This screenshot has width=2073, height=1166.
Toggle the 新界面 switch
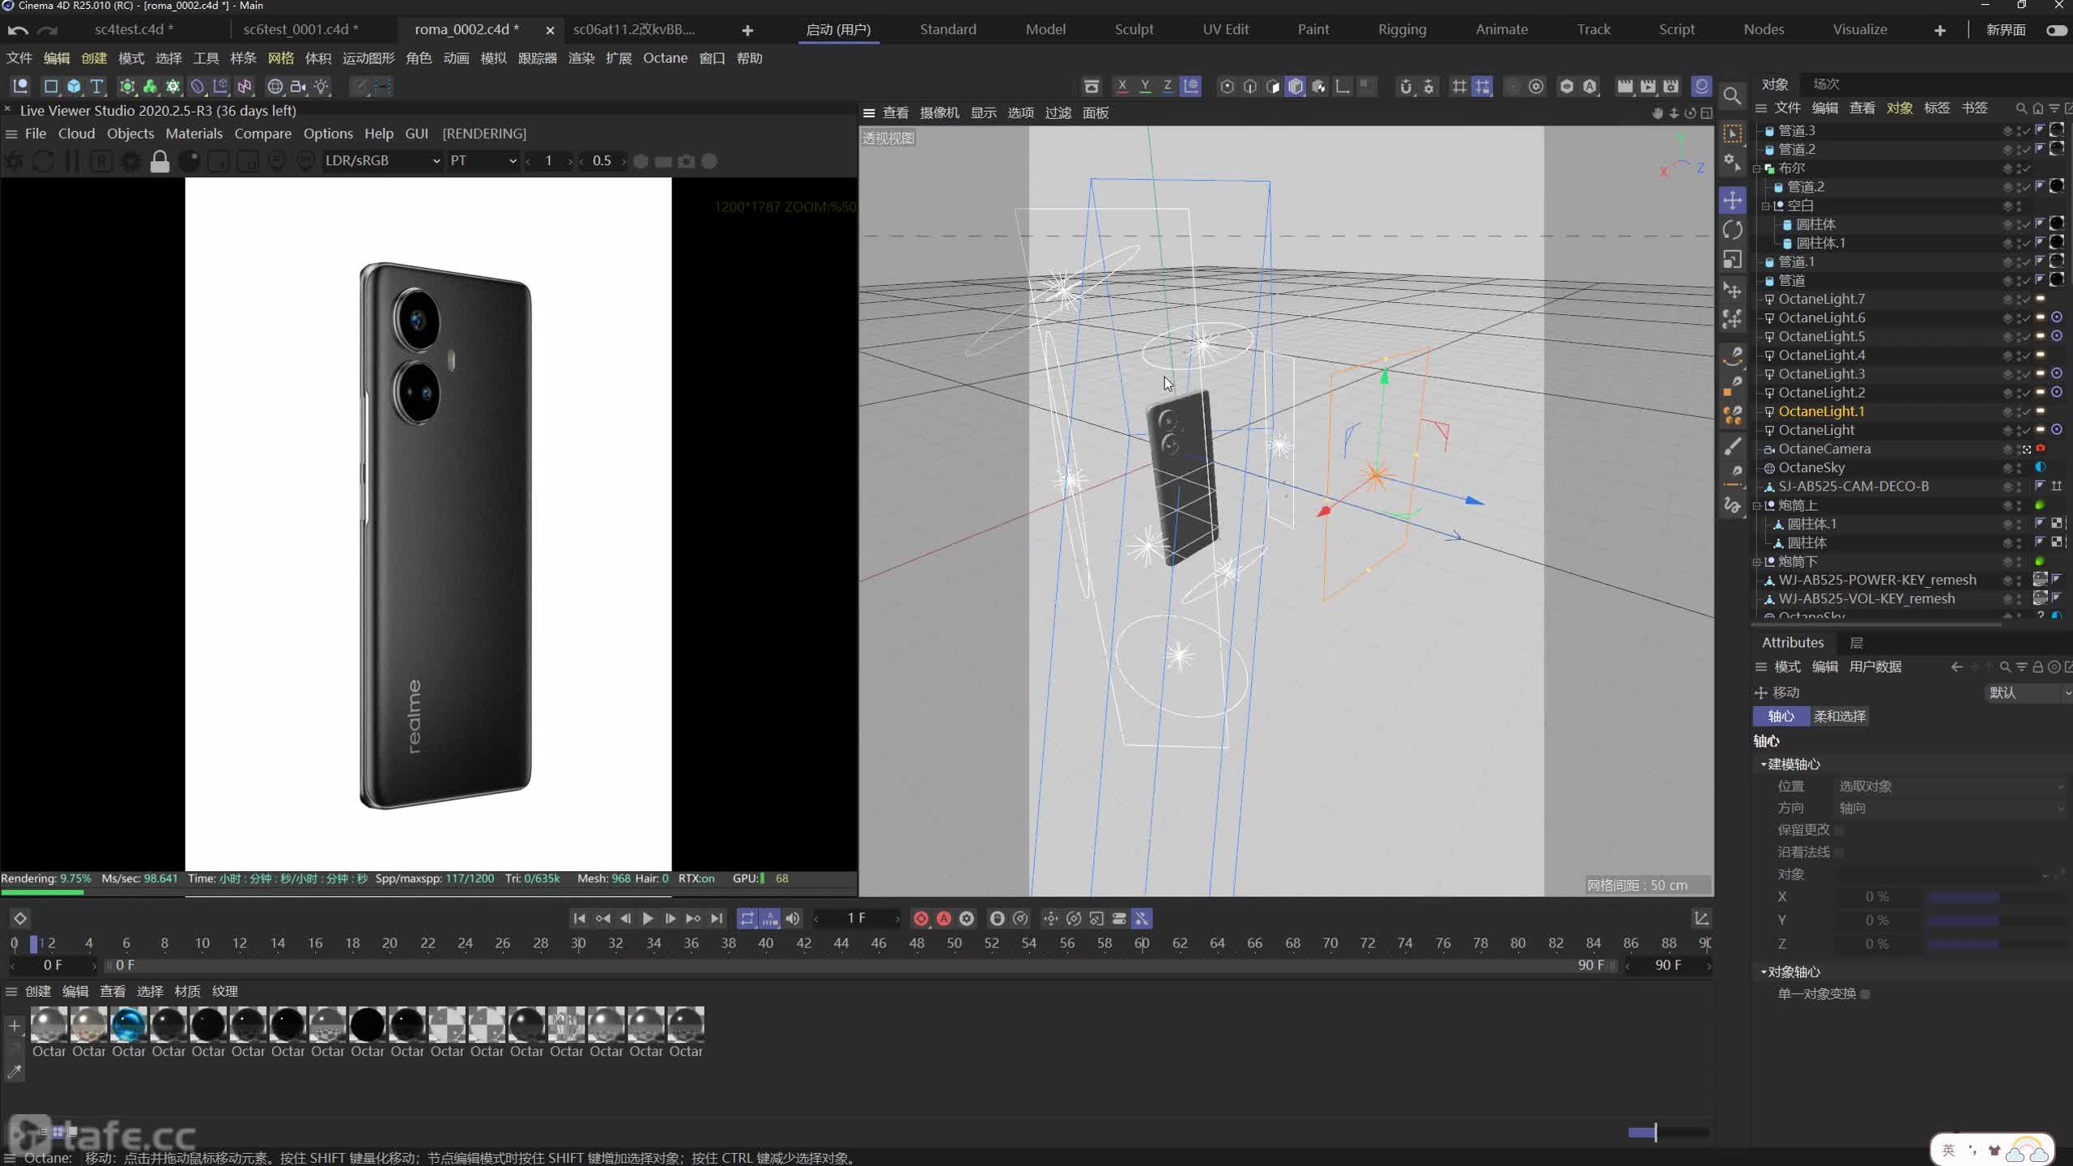(x=2056, y=30)
